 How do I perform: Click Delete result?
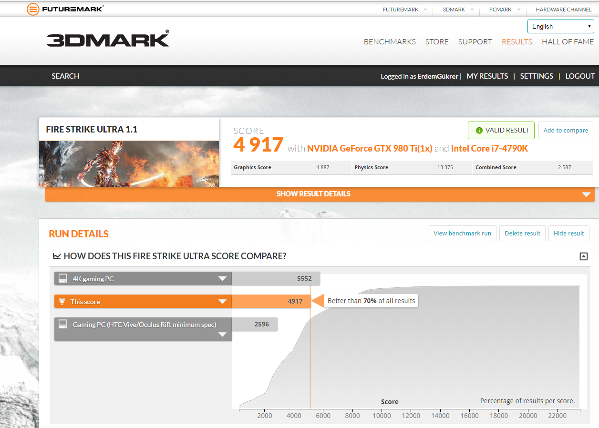(523, 233)
